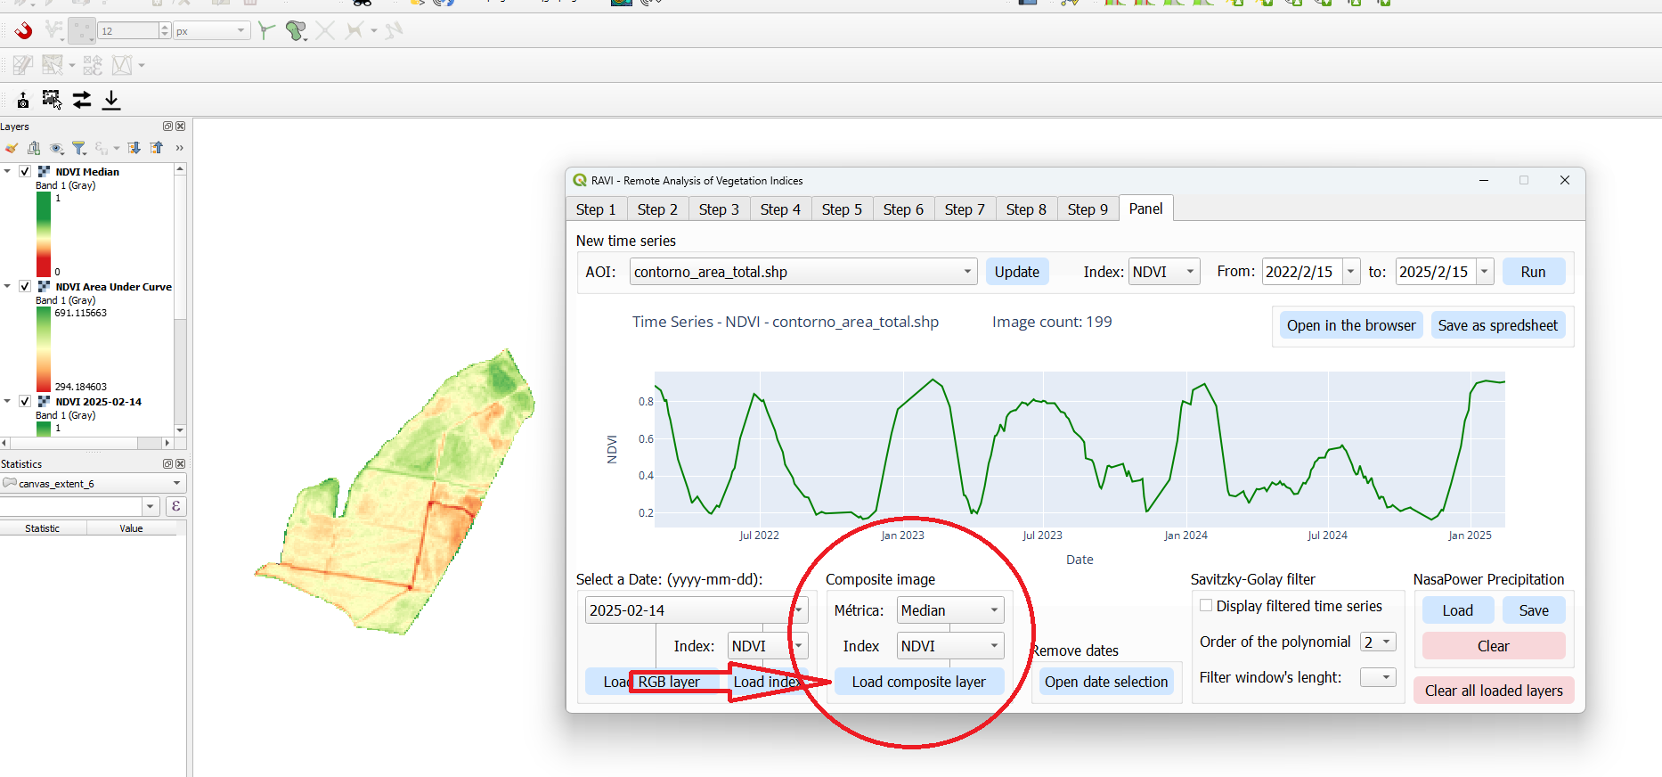Enable Display filtered time series checkbox
1662x777 pixels.
(x=1206, y=606)
